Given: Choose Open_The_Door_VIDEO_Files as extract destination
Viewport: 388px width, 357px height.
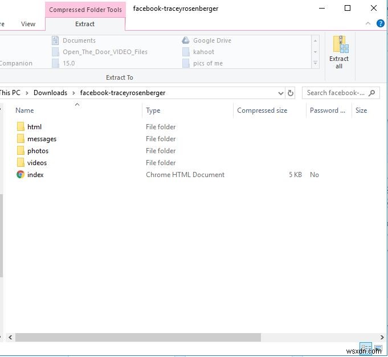Looking at the screenshot, I should point(100,52).
